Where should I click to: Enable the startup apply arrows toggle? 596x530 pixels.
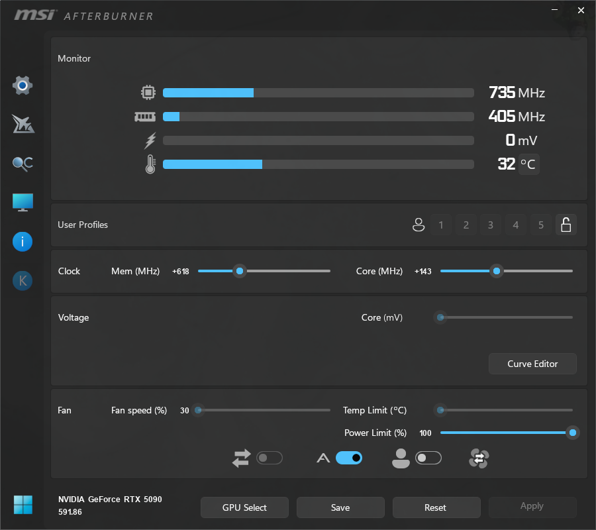click(x=270, y=458)
